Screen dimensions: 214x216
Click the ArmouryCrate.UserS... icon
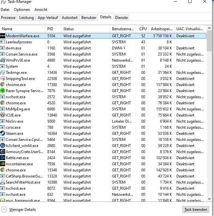(x=3, y=152)
